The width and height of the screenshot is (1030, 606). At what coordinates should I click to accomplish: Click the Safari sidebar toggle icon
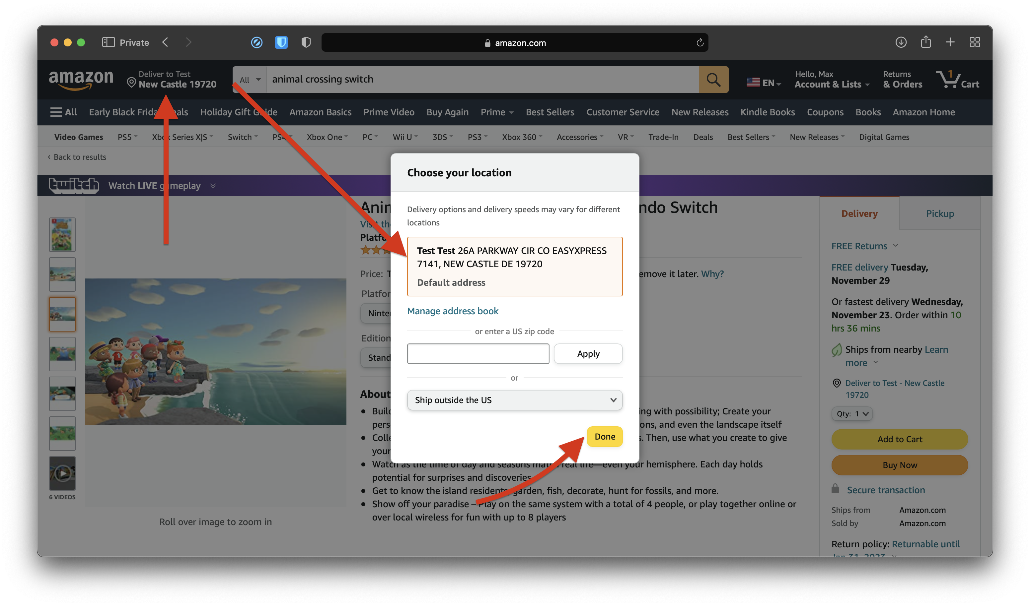(x=108, y=42)
